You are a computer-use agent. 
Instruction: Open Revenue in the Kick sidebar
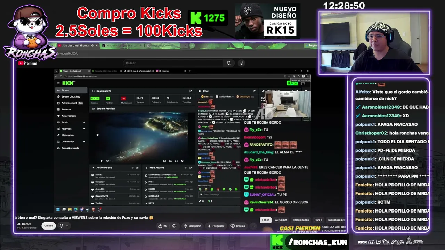tap(72, 109)
